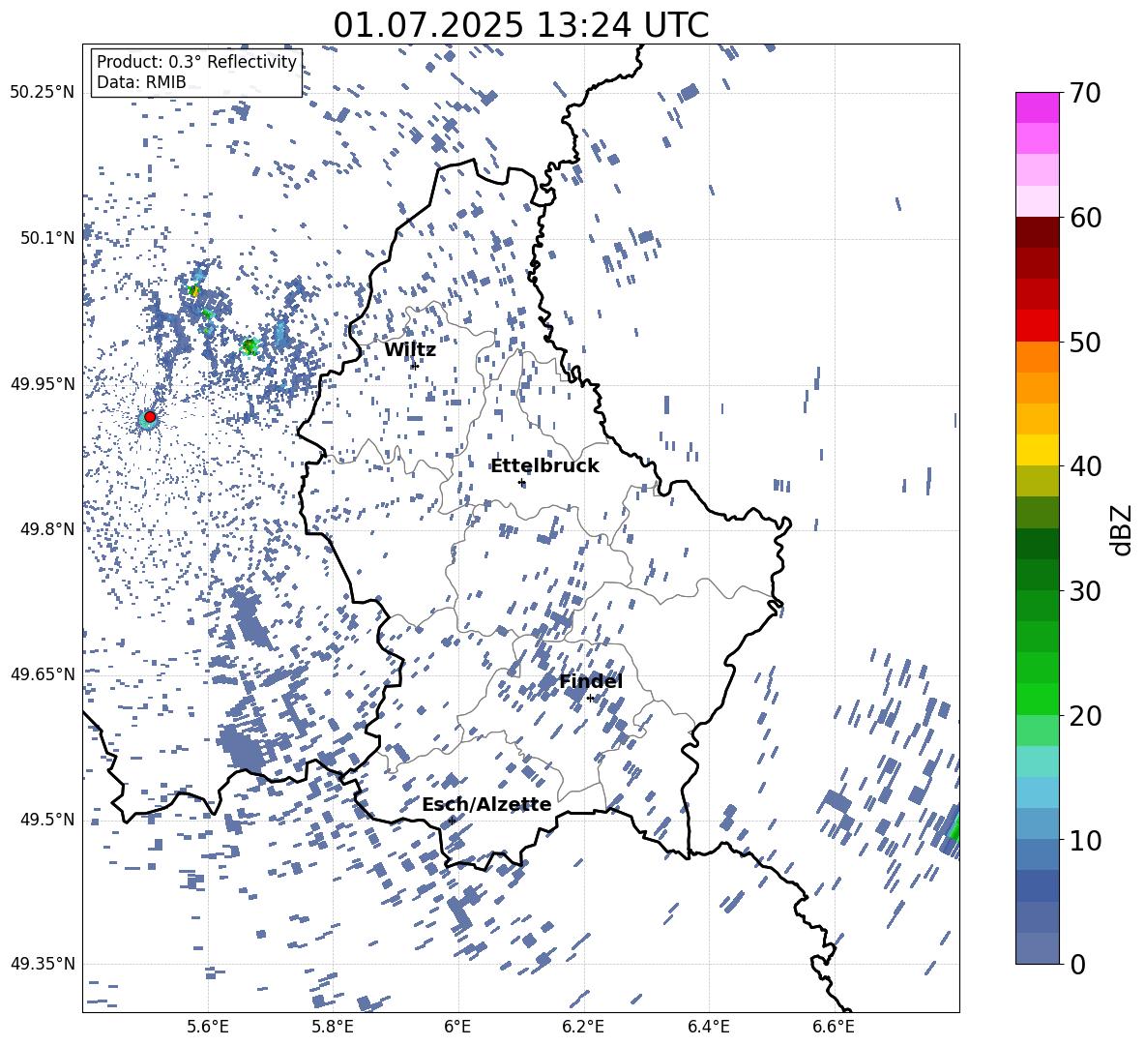Click the 50.25°N latitude tick label
The height and width of the screenshot is (1046, 1145).
click(42, 93)
